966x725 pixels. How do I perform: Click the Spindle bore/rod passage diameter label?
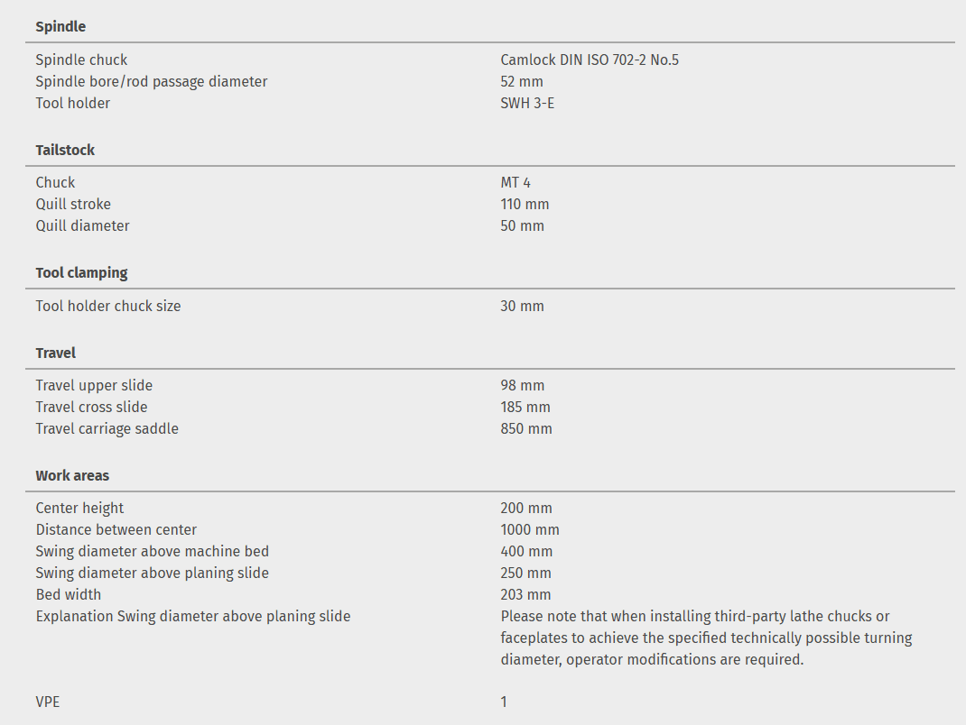pyautogui.click(x=152, y=82)
